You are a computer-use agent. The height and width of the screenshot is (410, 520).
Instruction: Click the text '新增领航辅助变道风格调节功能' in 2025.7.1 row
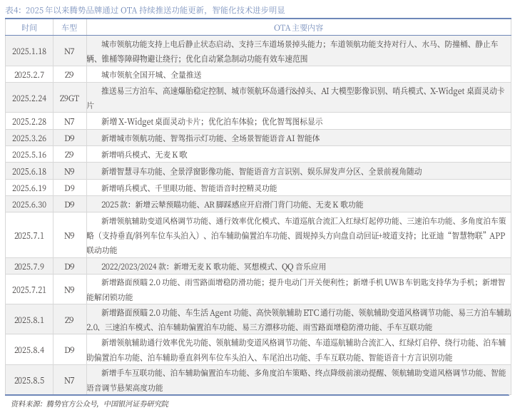(x=155, y=221)
